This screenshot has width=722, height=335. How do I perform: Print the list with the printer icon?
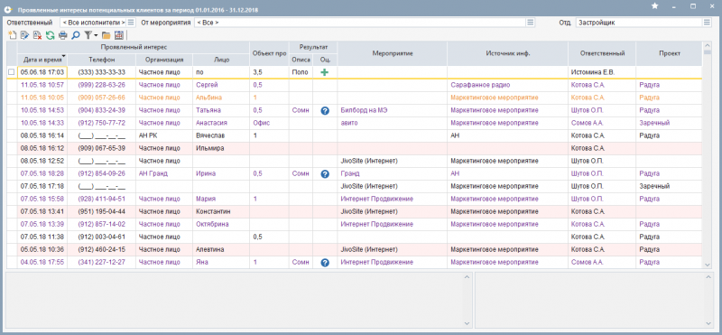click(x=63, y=34)
